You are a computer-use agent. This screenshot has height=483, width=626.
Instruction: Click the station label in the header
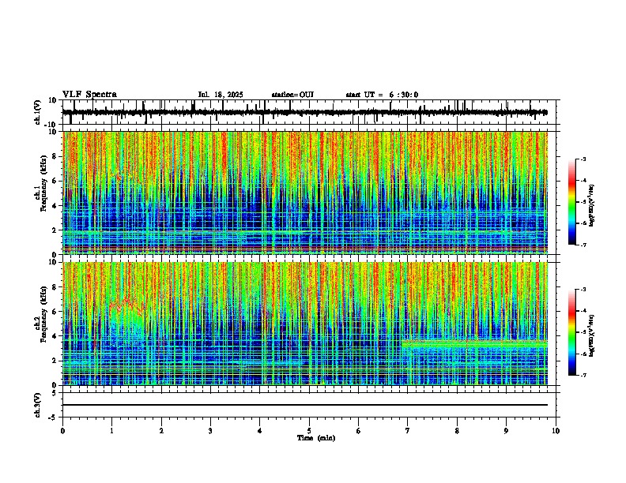292,95
